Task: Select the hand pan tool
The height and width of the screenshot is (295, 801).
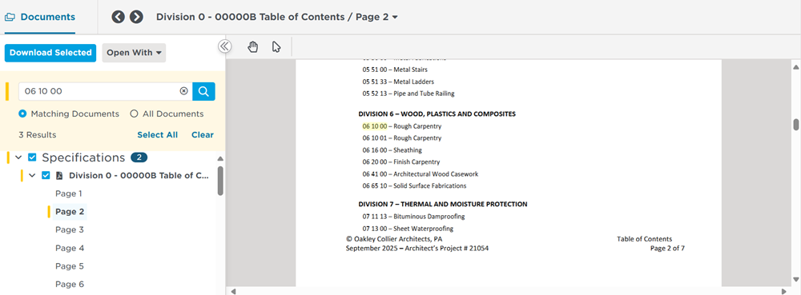Action: point(253,47)
